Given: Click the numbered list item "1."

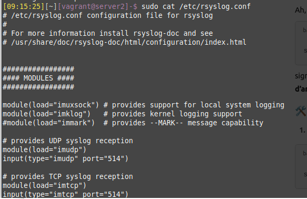Looking at the screenshot, I should (302, 130).
